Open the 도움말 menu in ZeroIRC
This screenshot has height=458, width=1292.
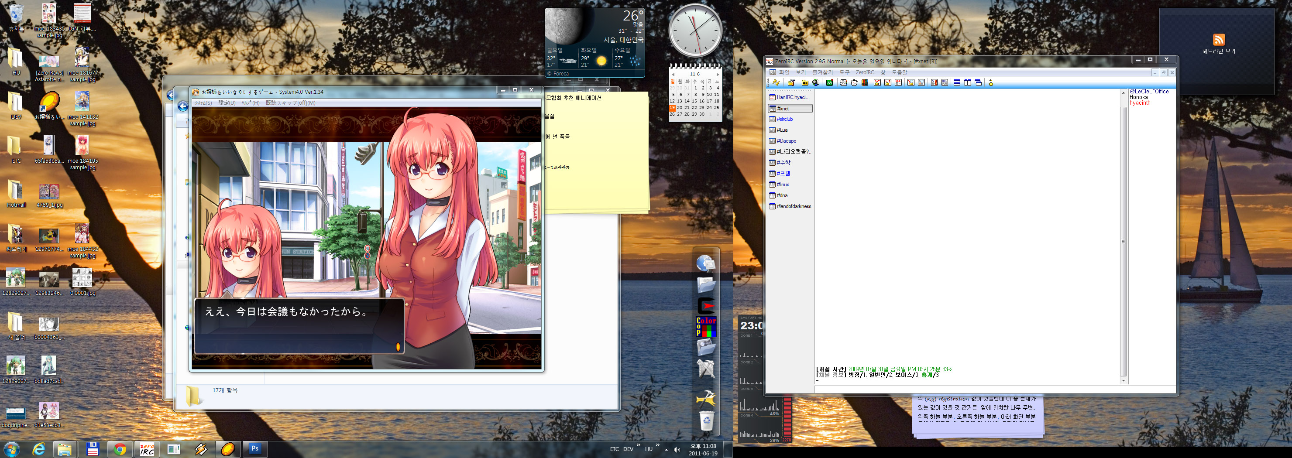[899, 73]
